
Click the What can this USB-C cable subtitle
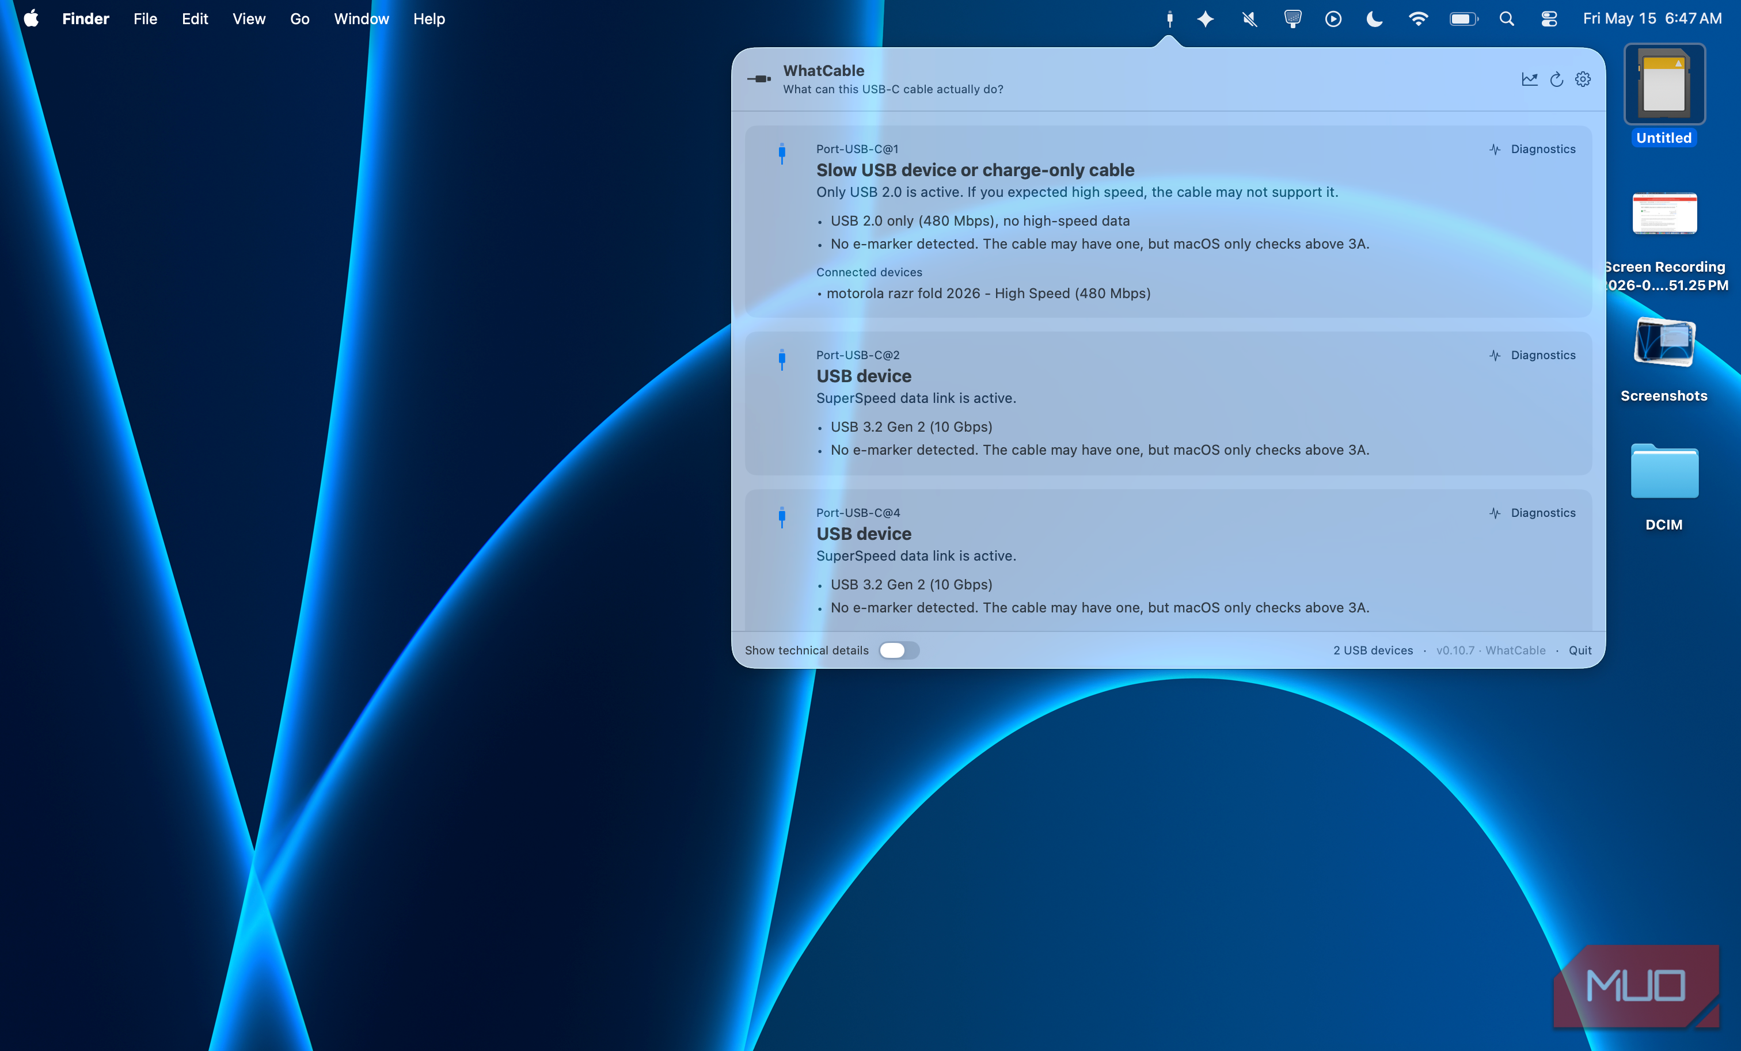pos(893,89)
